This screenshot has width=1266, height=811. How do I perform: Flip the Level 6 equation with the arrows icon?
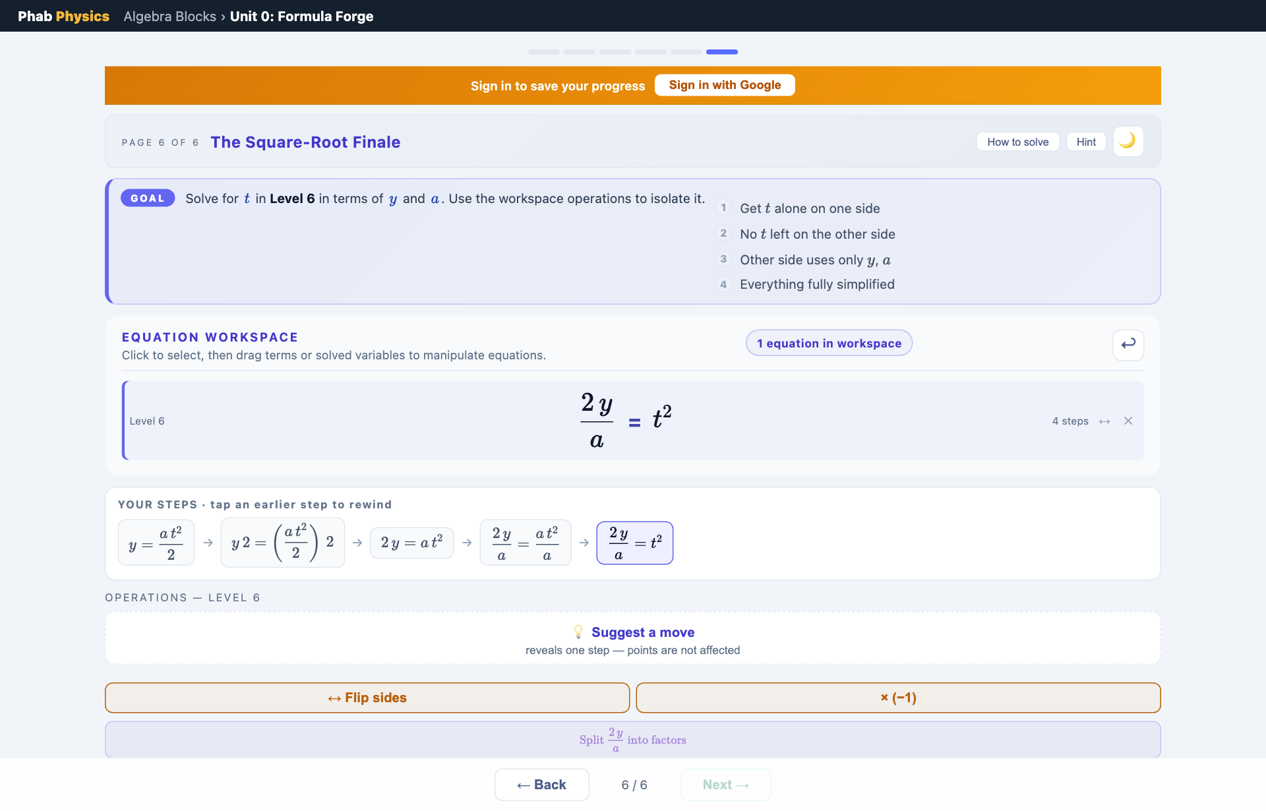1104,421
